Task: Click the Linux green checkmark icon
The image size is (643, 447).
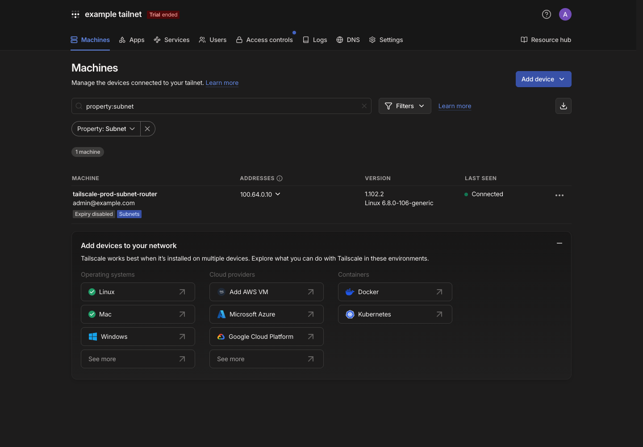Action: [x=92, y=292]
